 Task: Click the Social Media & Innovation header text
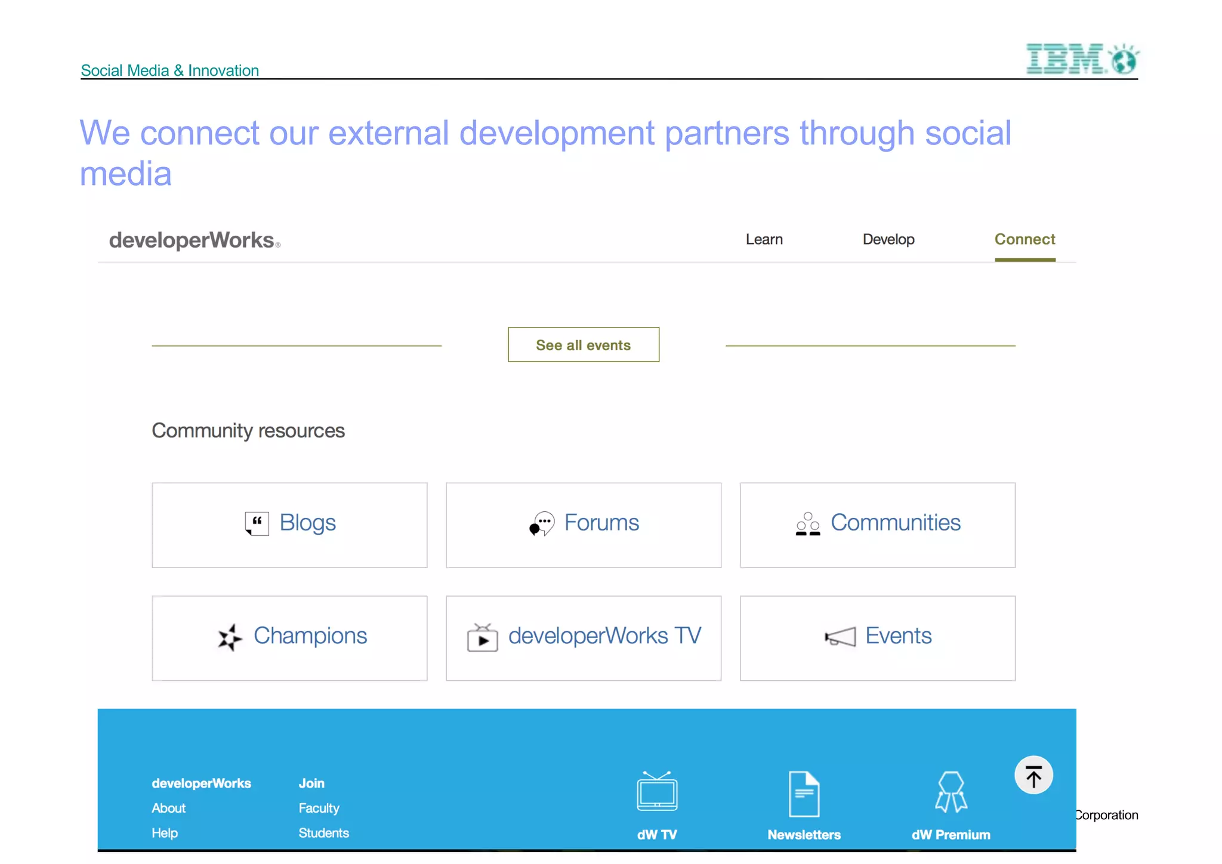pos(170,70)
